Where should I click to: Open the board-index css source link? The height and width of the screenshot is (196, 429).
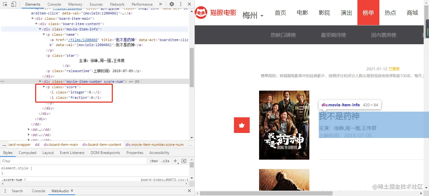pos(165,180)
